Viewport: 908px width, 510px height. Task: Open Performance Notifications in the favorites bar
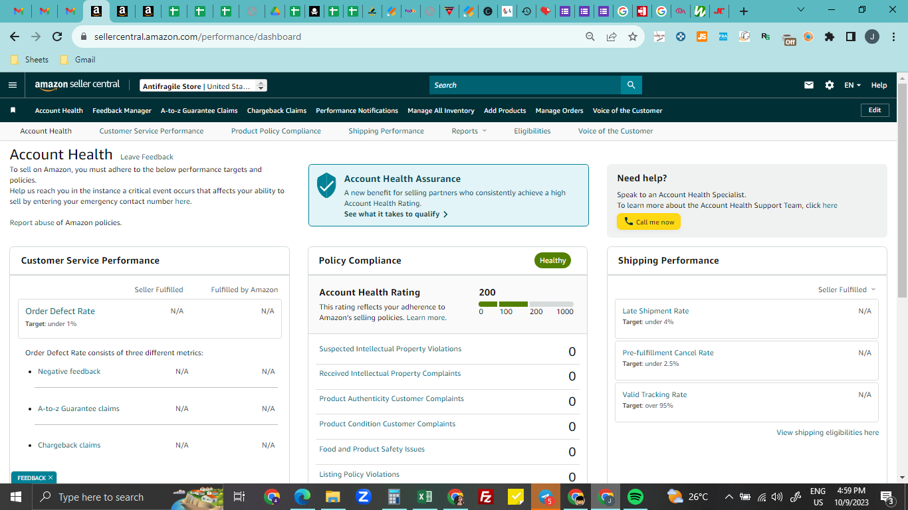click(357, 110)
